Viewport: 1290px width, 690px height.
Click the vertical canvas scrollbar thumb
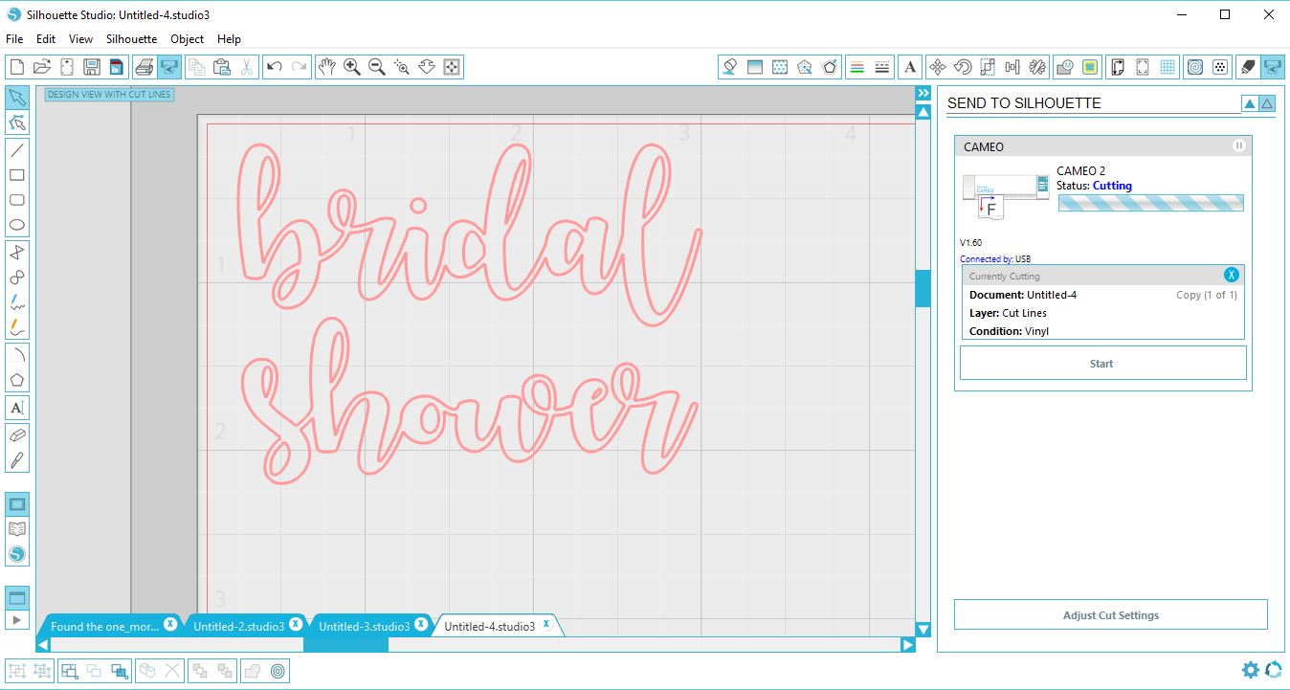[923, 288]
